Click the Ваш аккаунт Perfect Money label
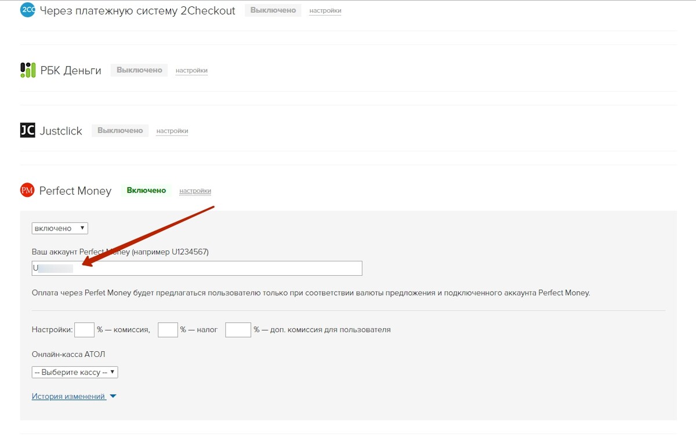 [120, 252]
